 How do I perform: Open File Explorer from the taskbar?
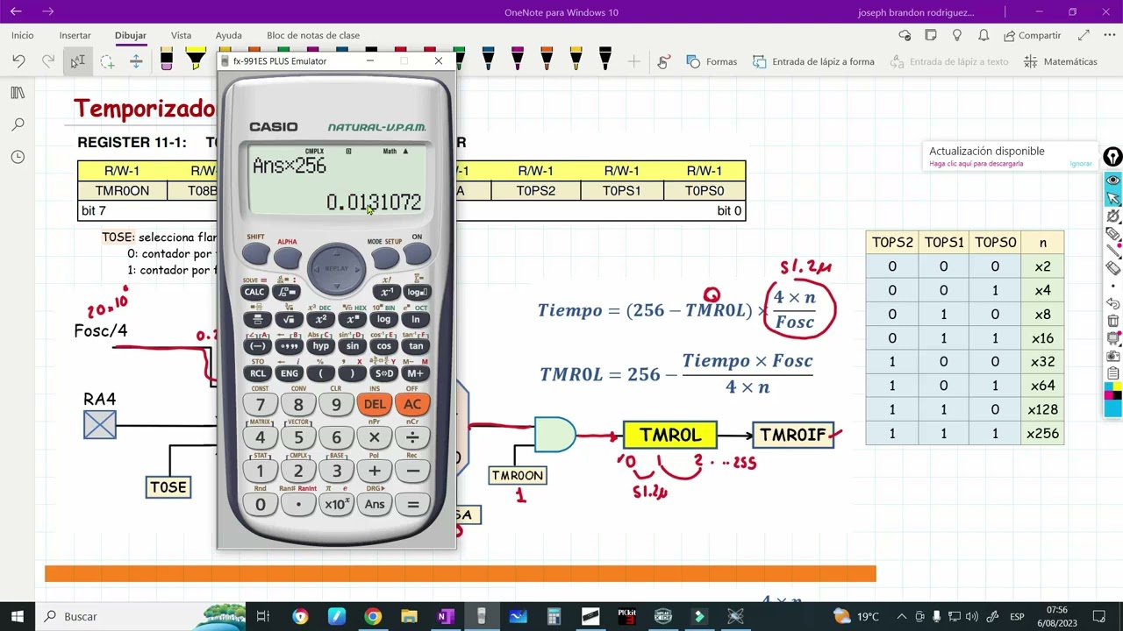click(409, 616)
